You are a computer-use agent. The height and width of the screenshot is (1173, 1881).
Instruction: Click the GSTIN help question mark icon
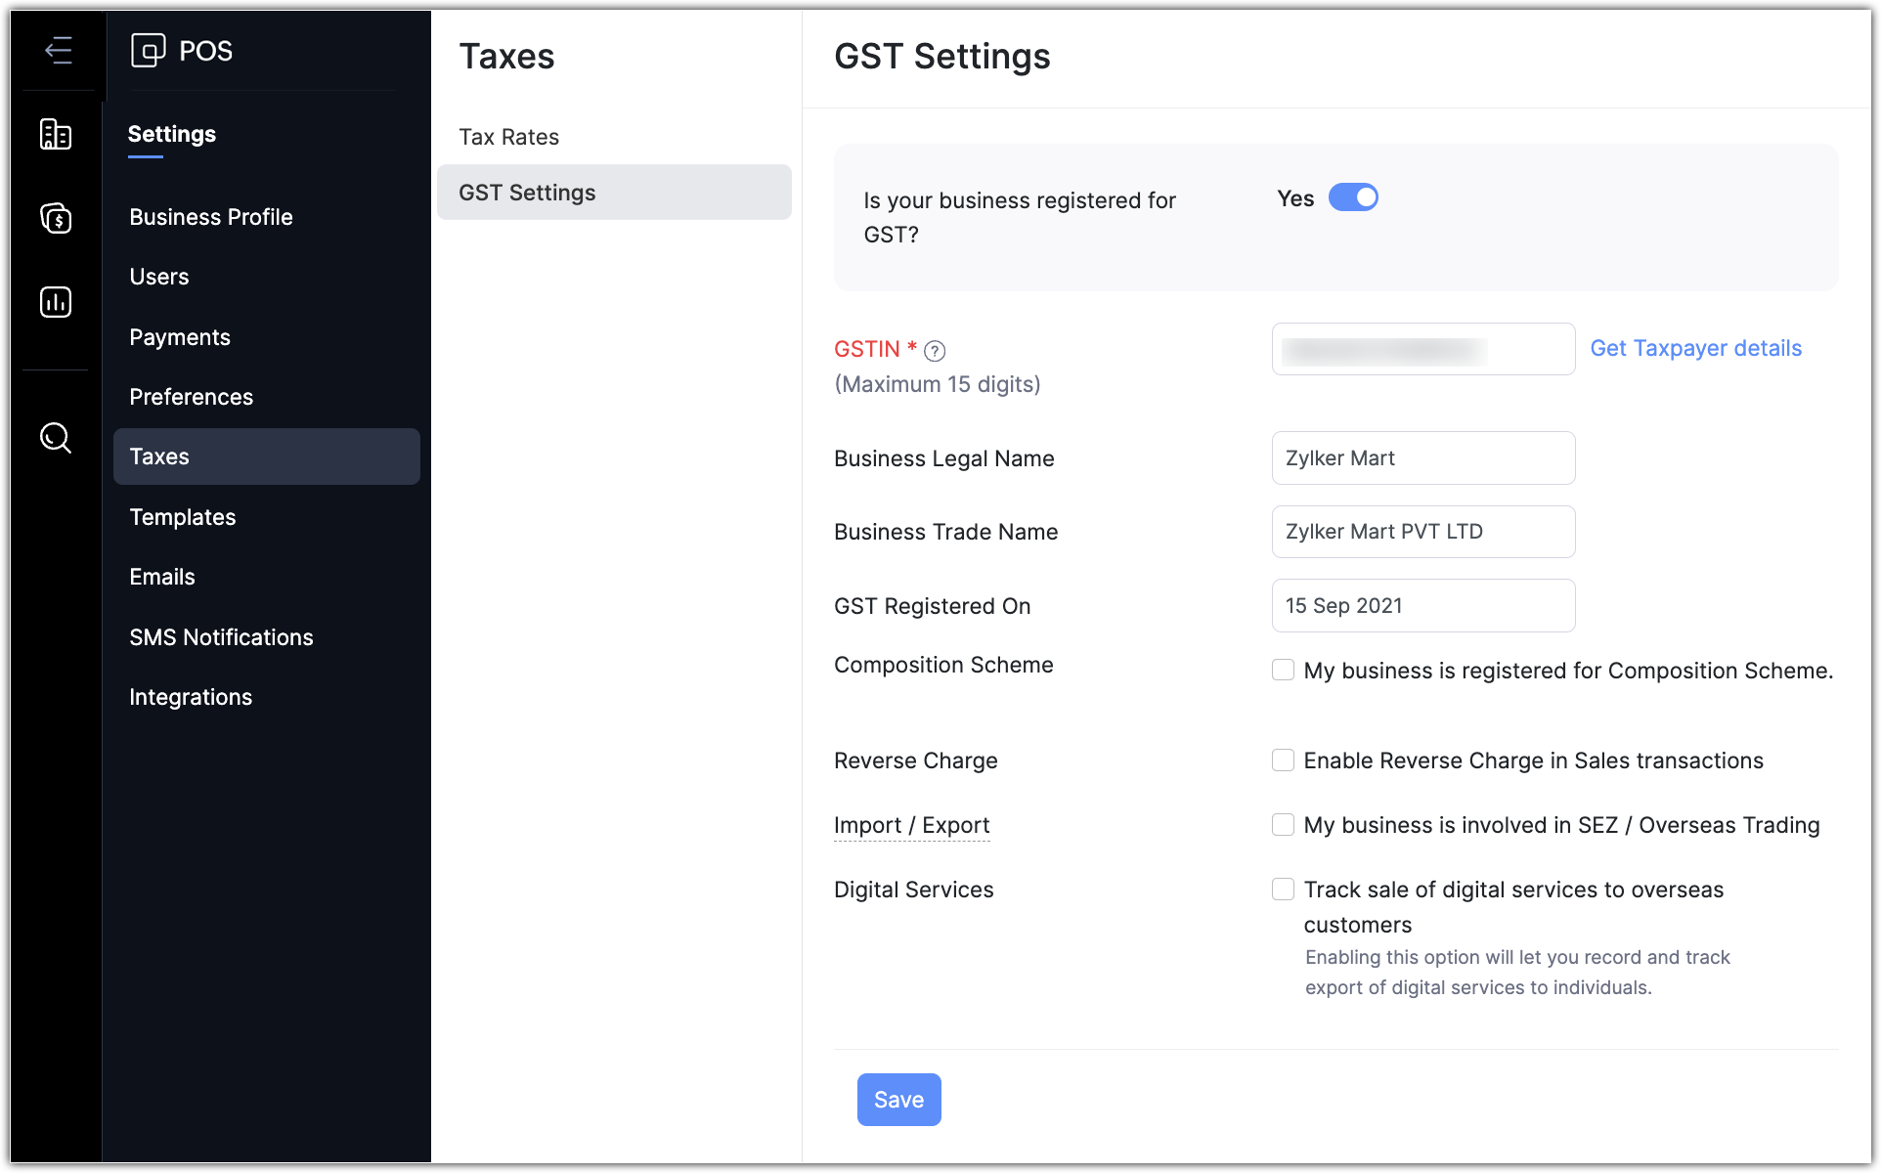[x=935, y=351]
